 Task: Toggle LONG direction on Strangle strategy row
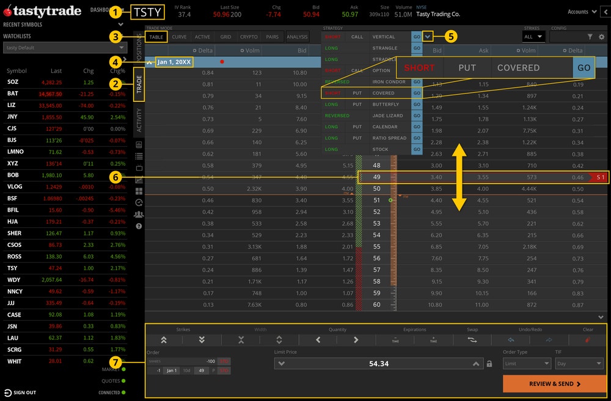(x=331, y=48)
